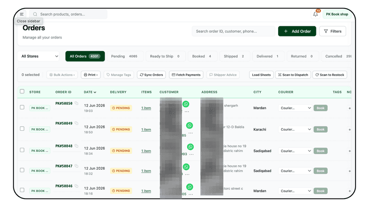Focus the Search order ID, customer field
The width and height of the screenshot is (369, 207).
[x=234, y=31]
